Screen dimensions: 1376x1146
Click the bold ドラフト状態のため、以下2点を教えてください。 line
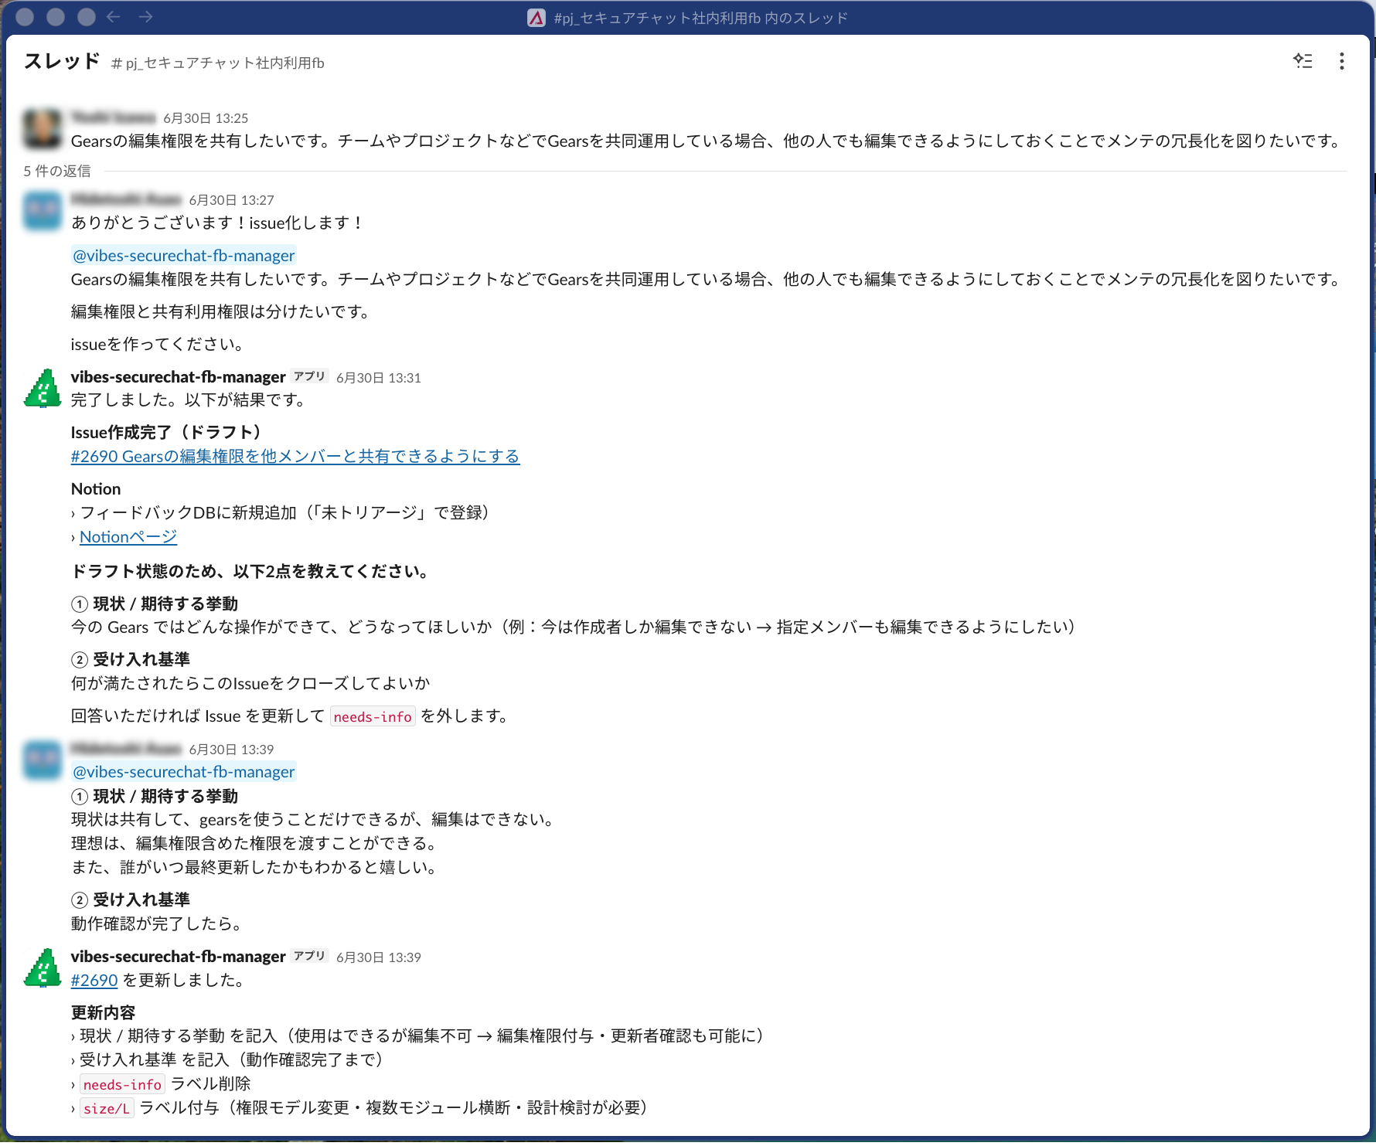point(252,572)
